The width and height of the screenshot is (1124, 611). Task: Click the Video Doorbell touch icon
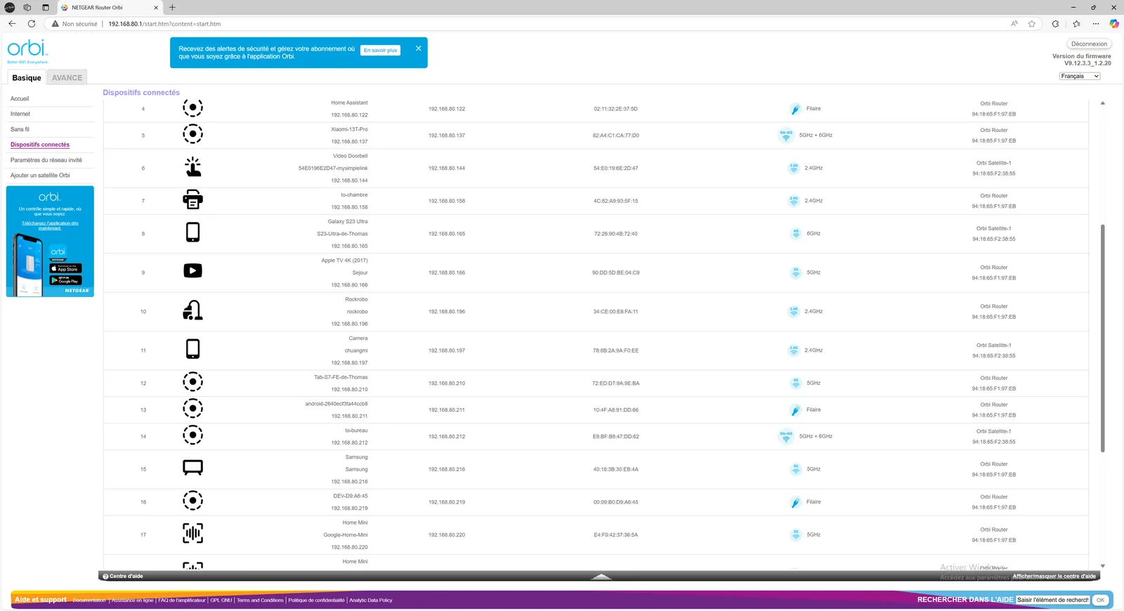point(192,167)
